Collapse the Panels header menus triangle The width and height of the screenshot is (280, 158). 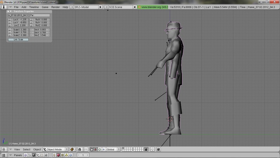tap(10, 155)
